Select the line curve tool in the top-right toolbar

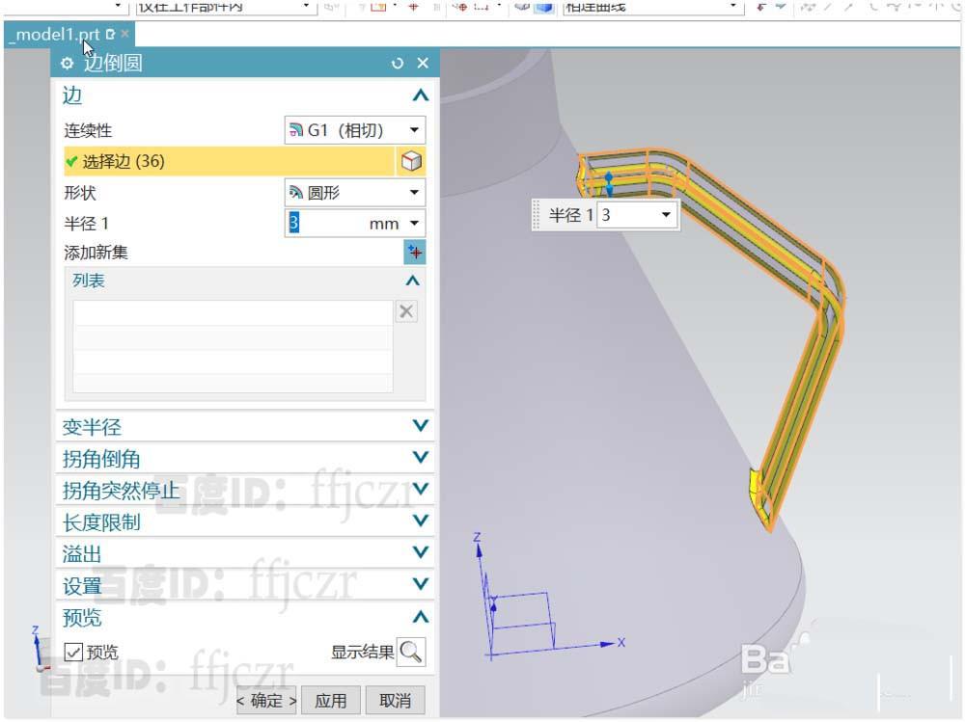[827, 7]
